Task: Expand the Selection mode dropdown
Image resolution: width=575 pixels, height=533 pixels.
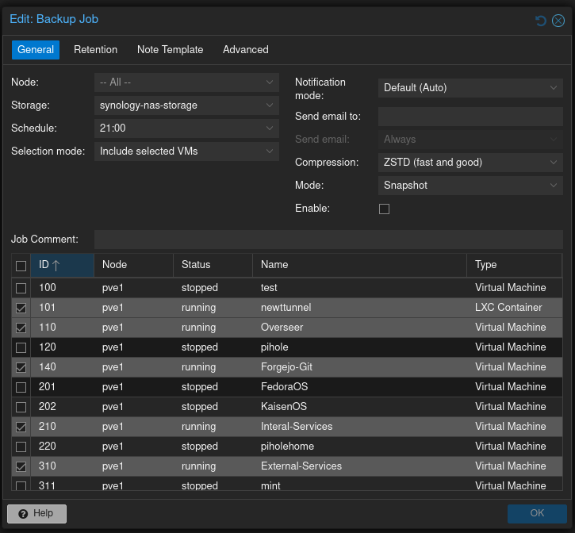Action: tap(270, 151)
